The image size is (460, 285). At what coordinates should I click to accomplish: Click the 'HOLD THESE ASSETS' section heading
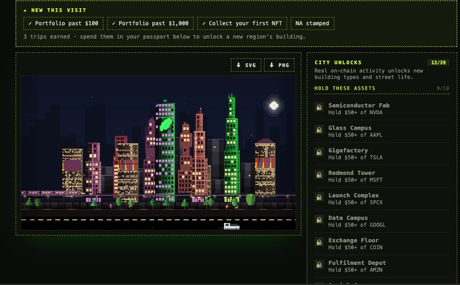click(345, 88)
